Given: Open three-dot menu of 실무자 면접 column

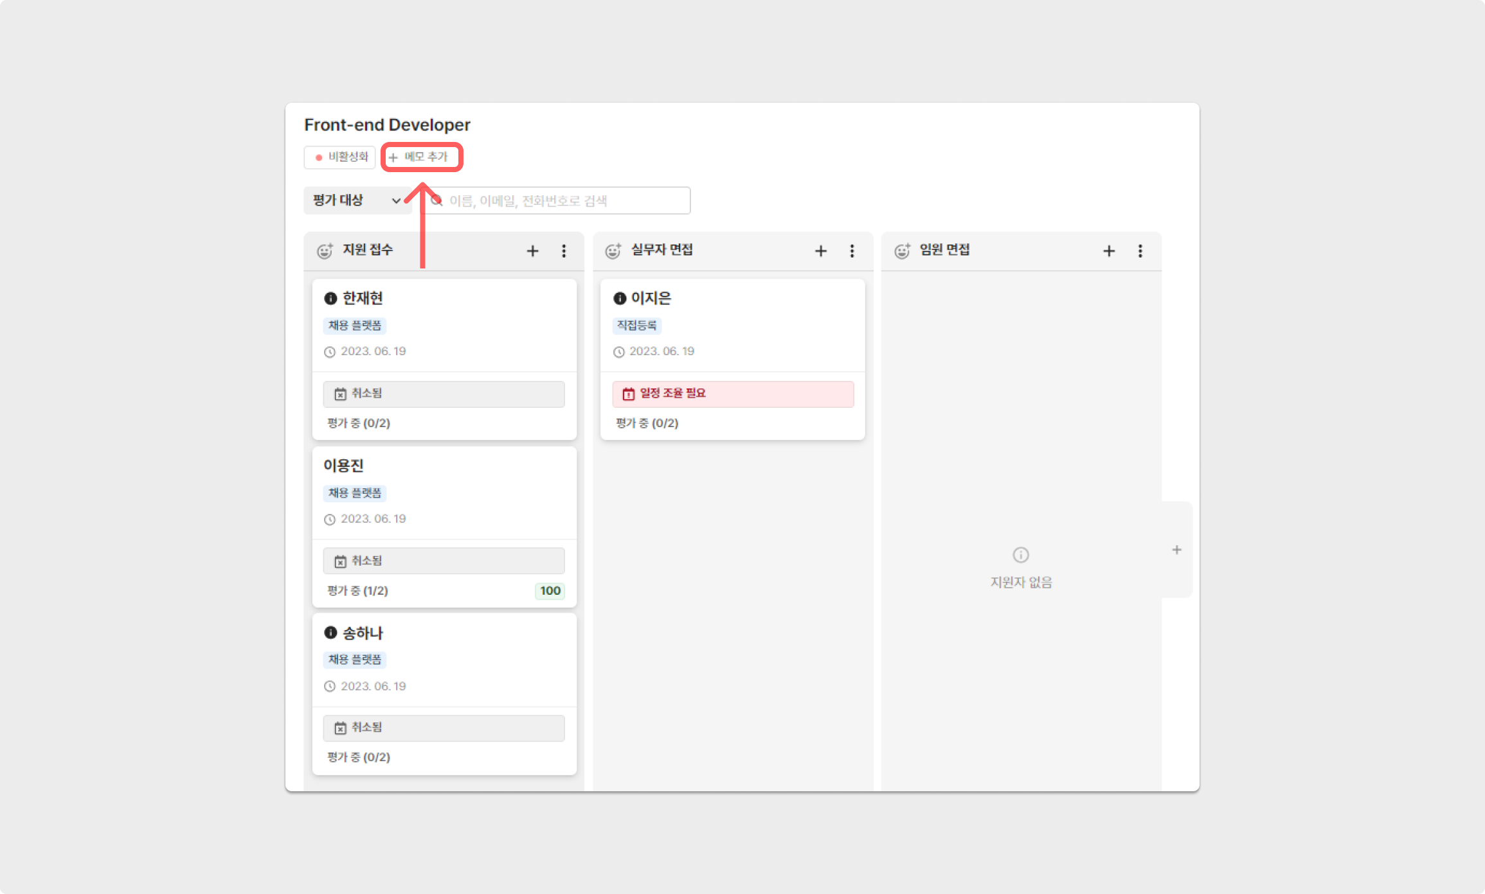Looking at the screenshot, I should click(852, 251).
